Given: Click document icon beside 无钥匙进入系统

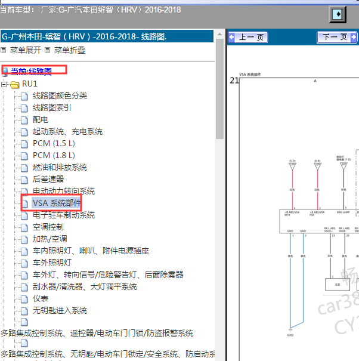Looking at the screenshot, I should pyautogui.click(x=24, y=311).
